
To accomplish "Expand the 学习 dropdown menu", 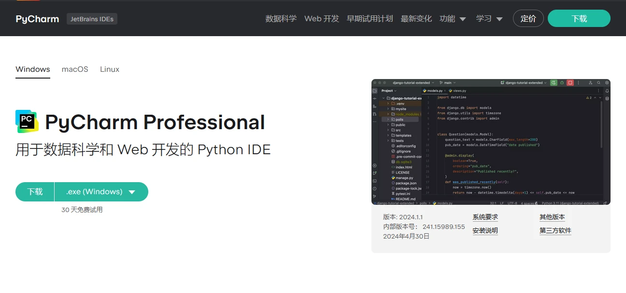I will pyautogui.click(x=489, y=19).
